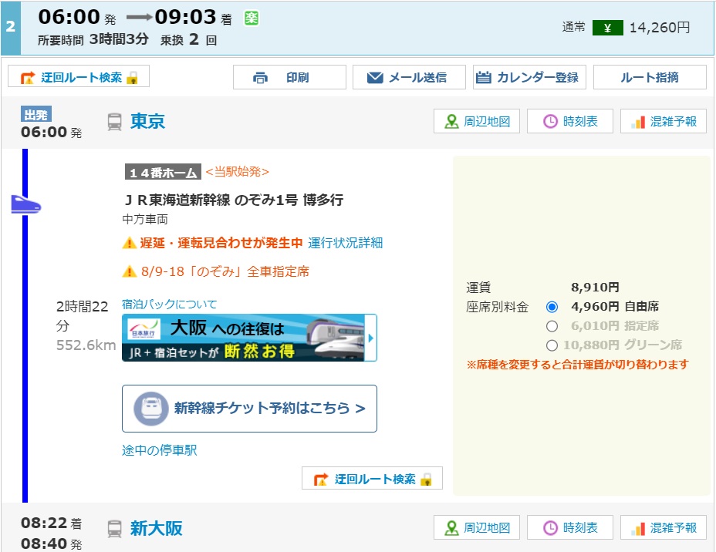Image resolution: width=716 pixels, height=552 pixels.
Task: Click the <当駅始発> label
Action: point(238,172)
